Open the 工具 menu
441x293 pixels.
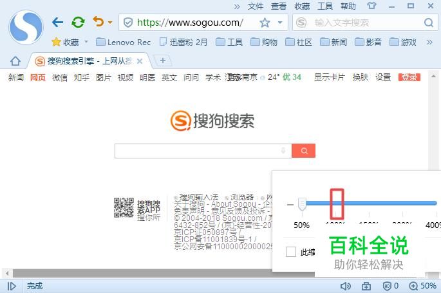click(x=325, y=6)
